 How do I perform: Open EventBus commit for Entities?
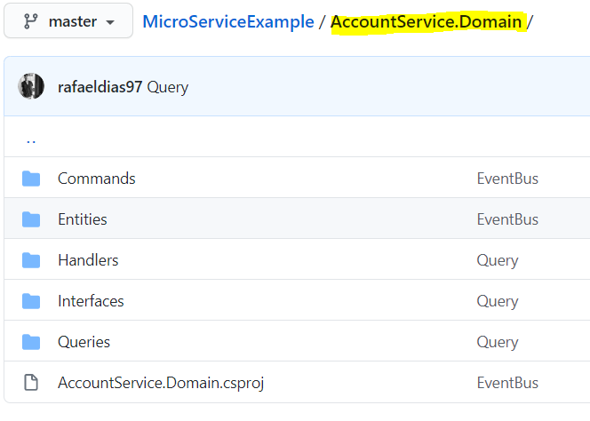coord(507,219)
